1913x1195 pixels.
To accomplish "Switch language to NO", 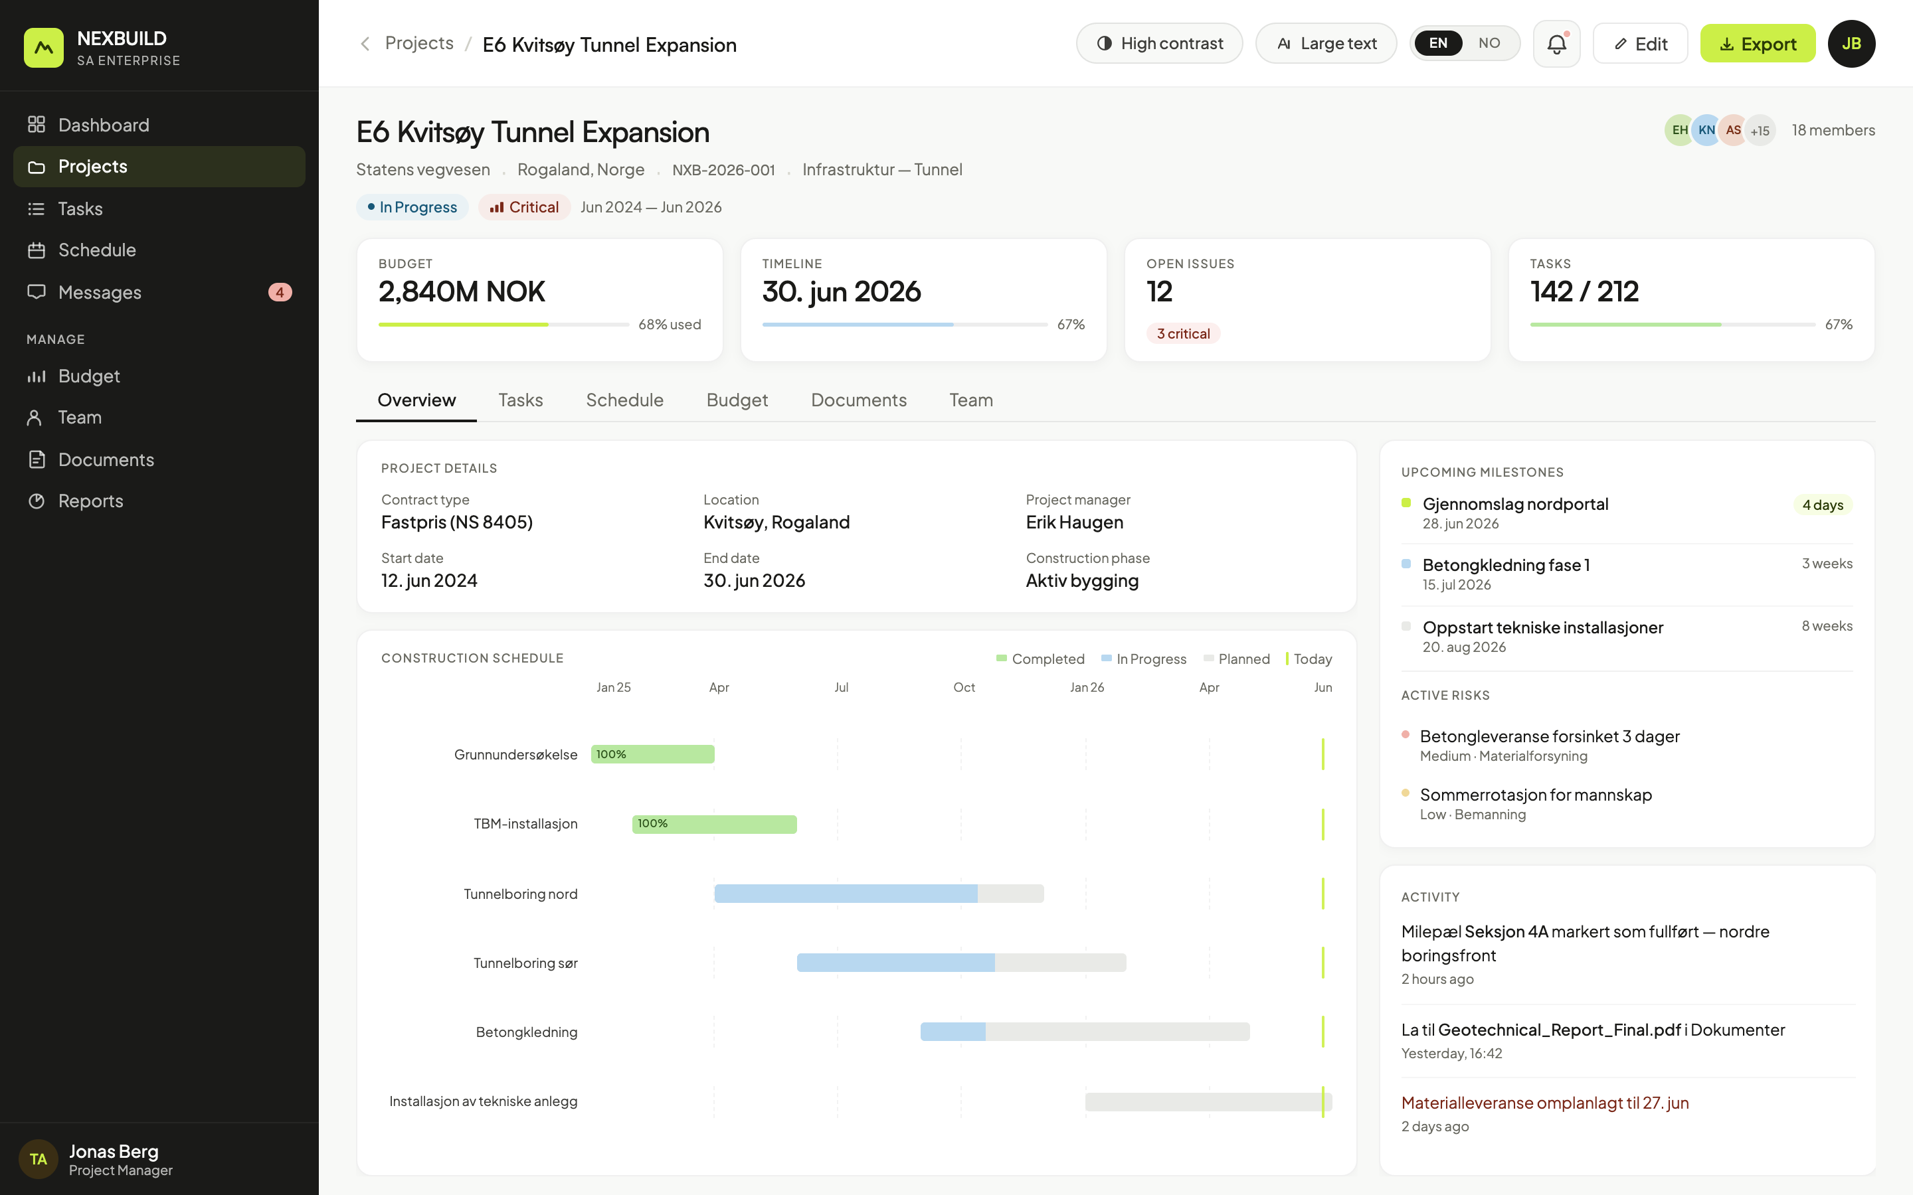I will click(x=1489, y=43).
